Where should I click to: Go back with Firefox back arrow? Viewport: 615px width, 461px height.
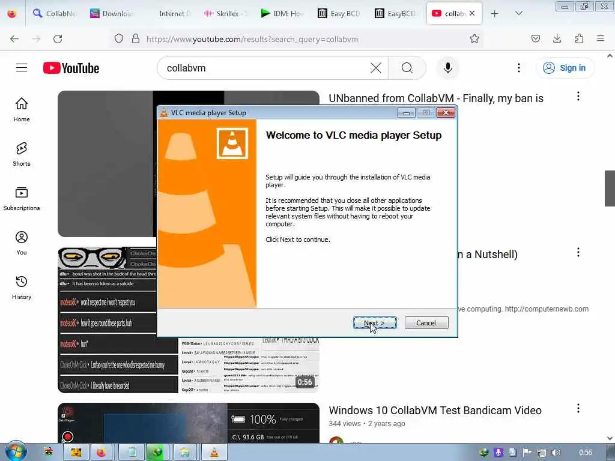click(x=14, y=39)
